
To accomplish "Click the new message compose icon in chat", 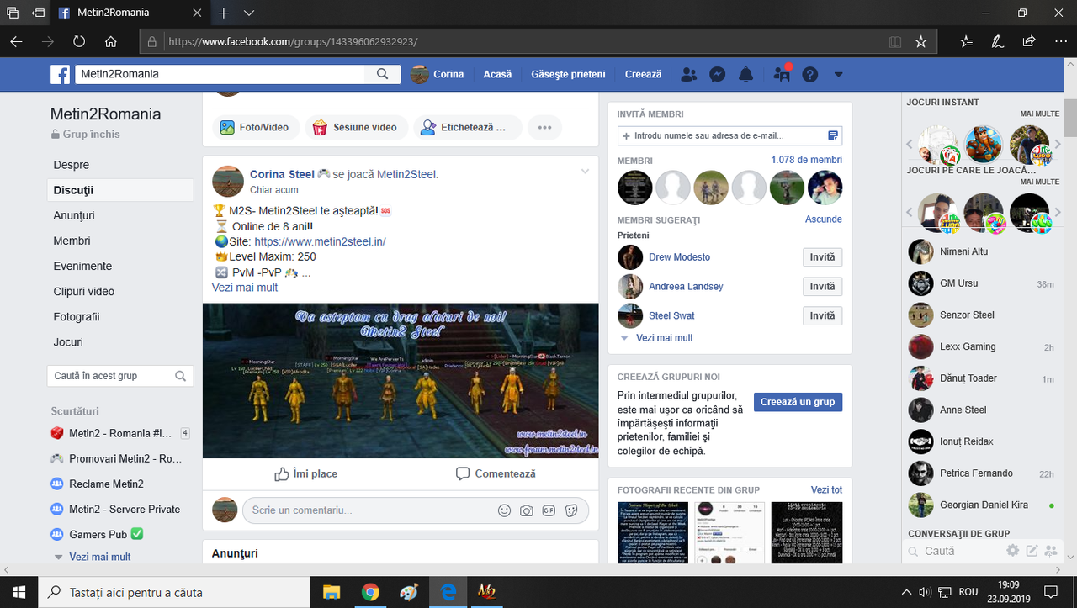I will [x=1032, y=551].
